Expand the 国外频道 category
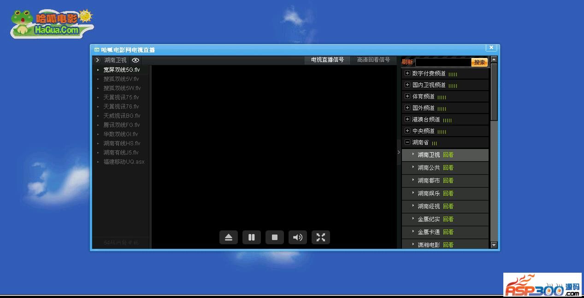Screen dimensions: 584x298 407,108
